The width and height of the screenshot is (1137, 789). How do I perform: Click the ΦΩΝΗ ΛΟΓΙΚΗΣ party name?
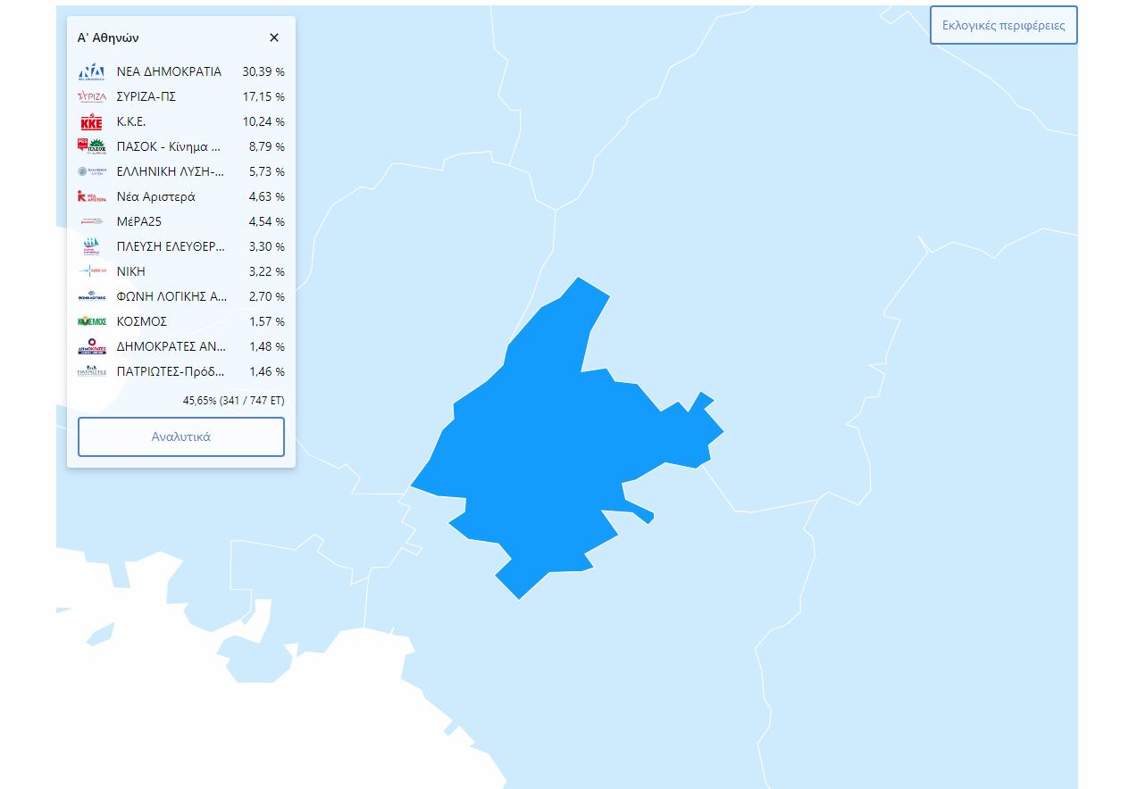click(x=171, y=296)
